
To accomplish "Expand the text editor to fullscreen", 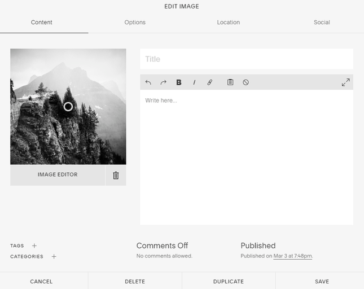I will coord(345,82).
